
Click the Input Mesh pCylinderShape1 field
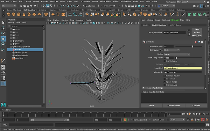(x=183, y=68)
